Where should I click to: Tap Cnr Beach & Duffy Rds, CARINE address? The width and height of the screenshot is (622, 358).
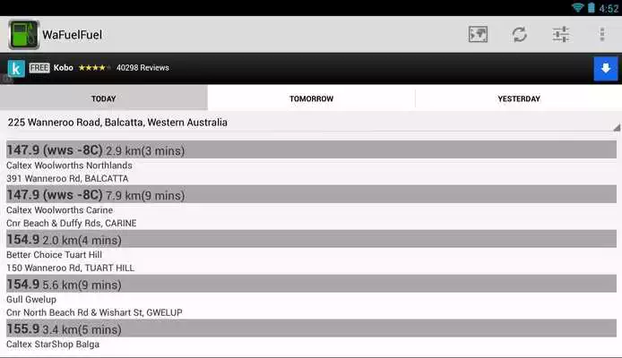pos(72,224)
